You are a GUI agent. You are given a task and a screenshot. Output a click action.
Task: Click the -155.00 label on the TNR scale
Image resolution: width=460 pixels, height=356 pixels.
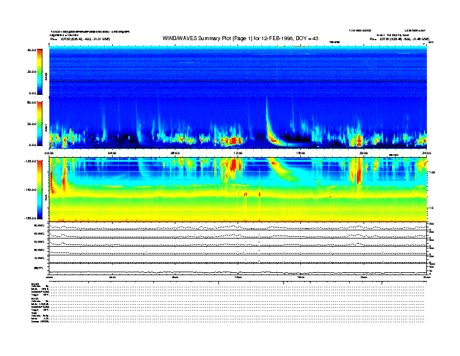click(30, 217)
